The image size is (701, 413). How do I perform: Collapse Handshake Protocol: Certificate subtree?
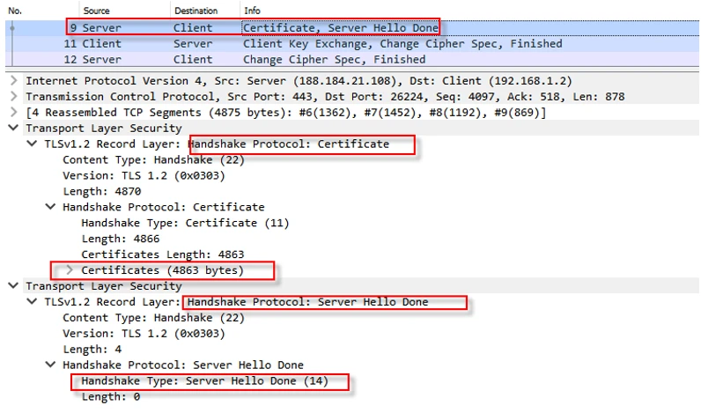pos(50,207)
